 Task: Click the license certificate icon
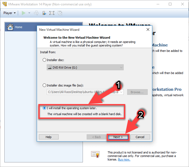(x=95, y=154)
